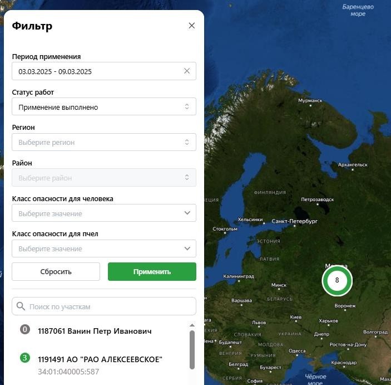The image size is (391, 385).
Task: Click the search magnifier icon
Action: coord(21,306)
